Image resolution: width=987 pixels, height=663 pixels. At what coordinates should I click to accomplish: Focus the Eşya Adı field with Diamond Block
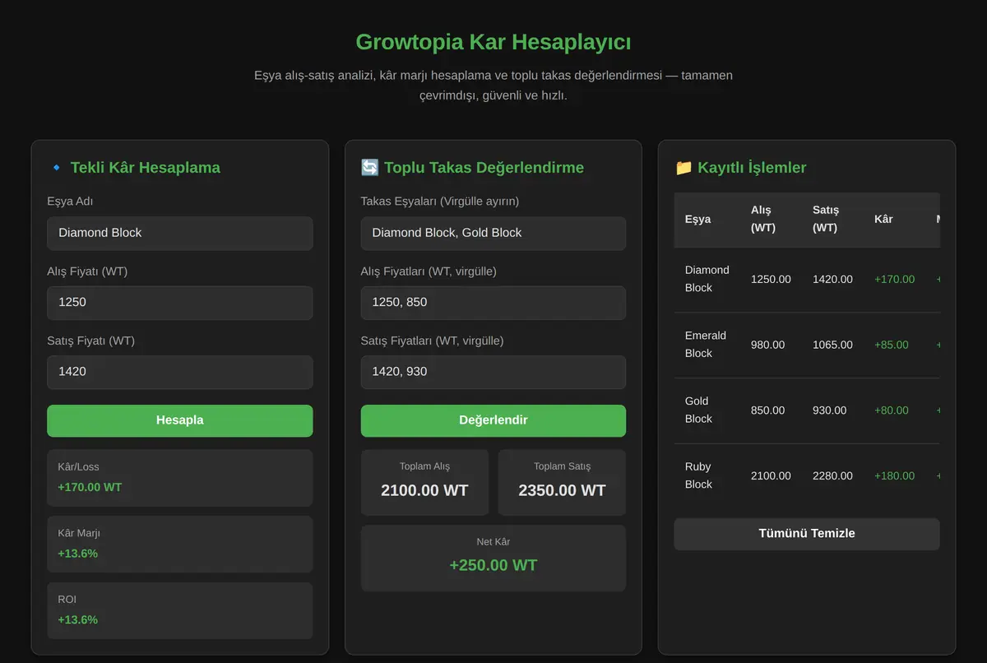pyautogui.click(x=180, y=233)
